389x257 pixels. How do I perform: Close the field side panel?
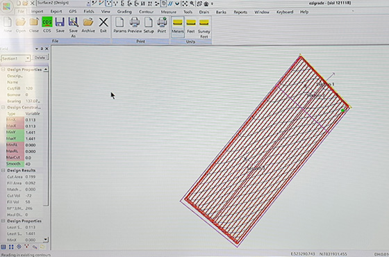pos(47,49)
